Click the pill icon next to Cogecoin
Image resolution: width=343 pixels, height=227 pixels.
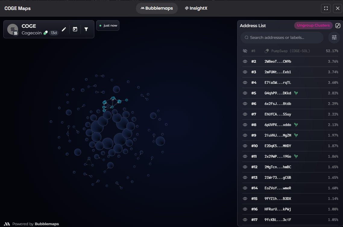tap(46, 33)
